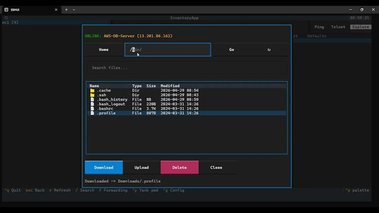
Task: Click the 8B size value
Action: [149, 99]
